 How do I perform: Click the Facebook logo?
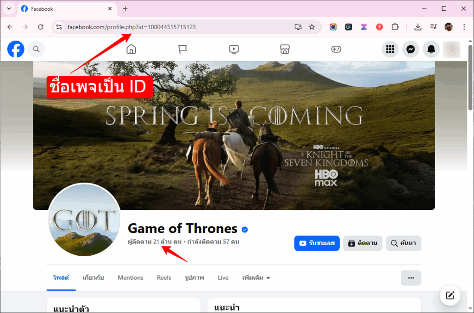pyautogui.click(x=15, y=49)
